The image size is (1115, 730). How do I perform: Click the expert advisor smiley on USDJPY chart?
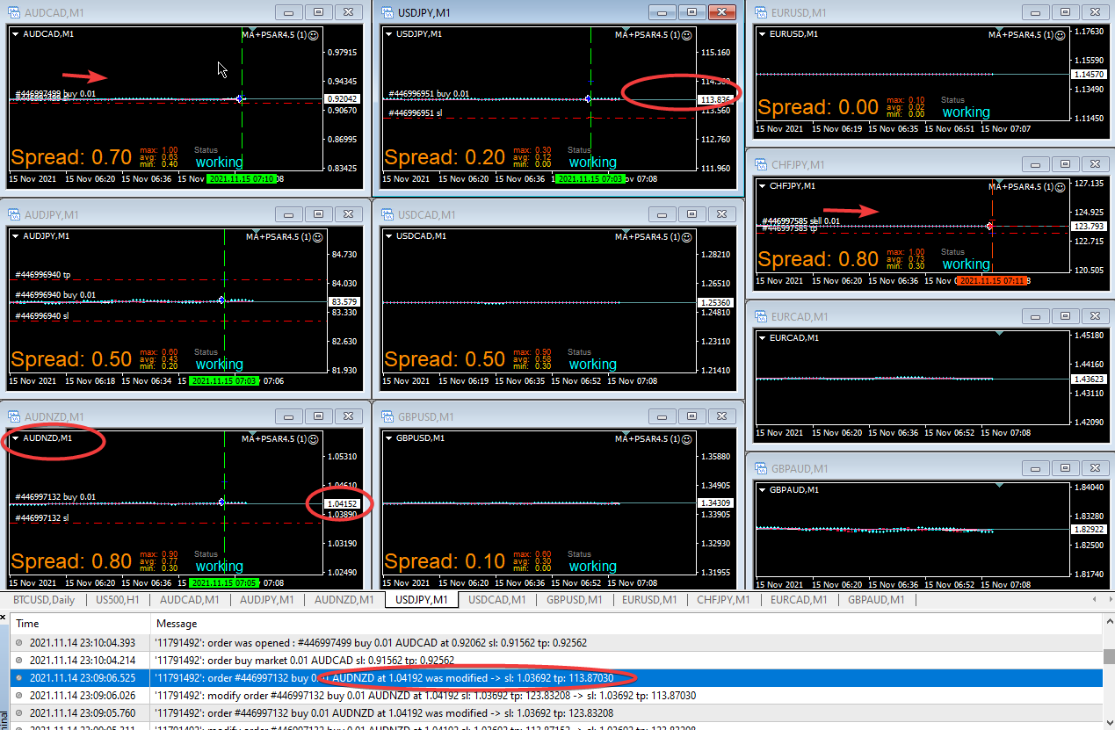coord(687,34)
